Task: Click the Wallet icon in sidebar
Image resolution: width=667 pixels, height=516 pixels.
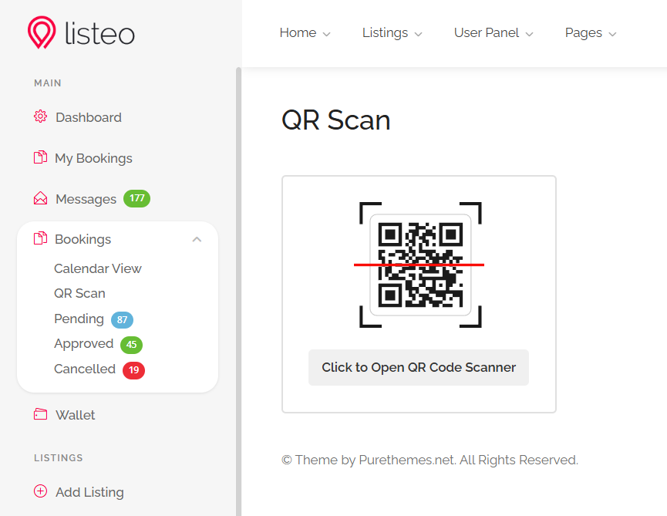Action: [40, 415]
